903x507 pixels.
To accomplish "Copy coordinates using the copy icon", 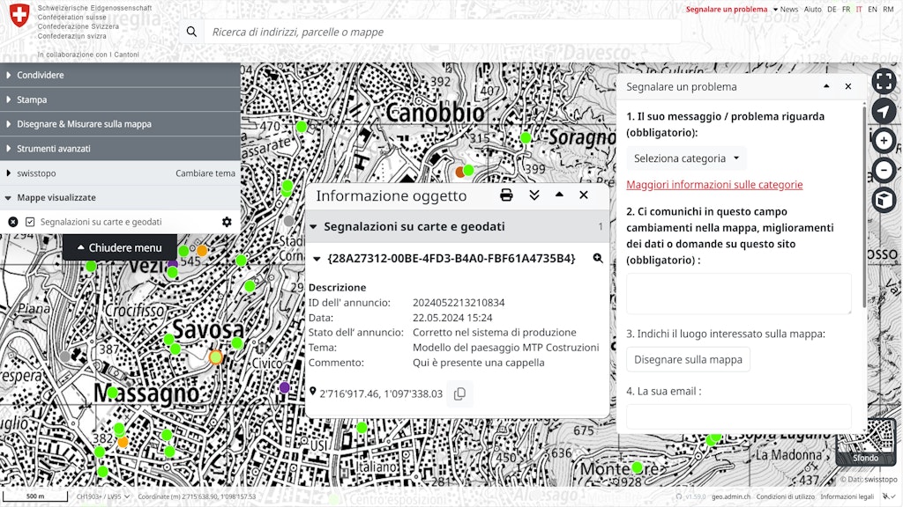I will [459, 393].
